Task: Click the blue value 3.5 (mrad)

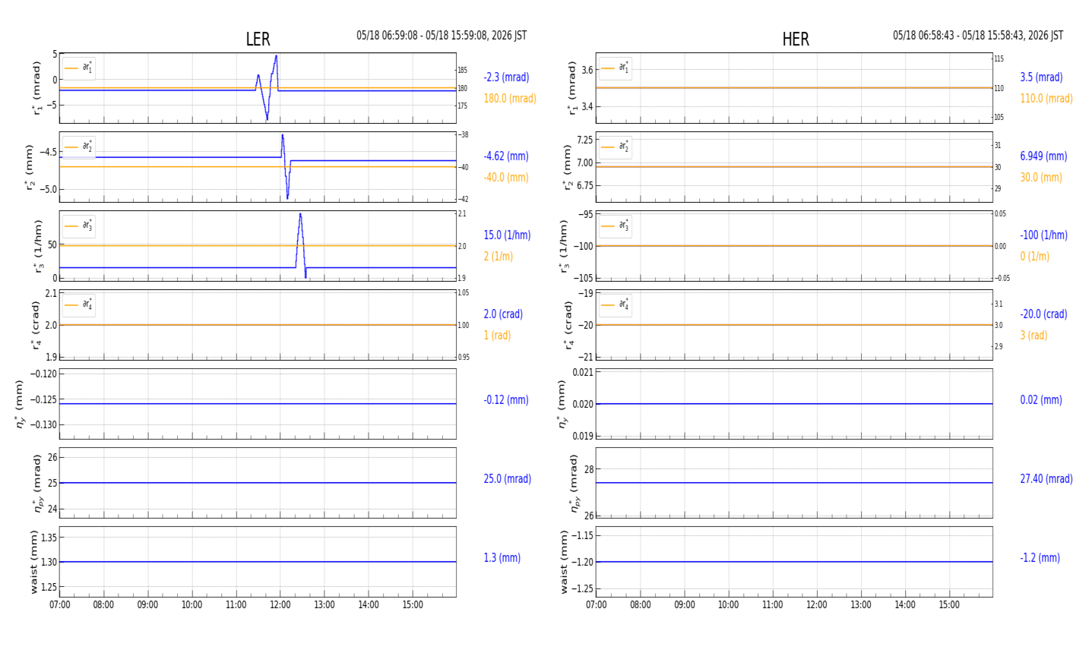Action: pyautogui.click(x=1041, y=77)
